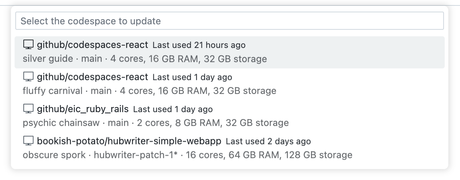Click "Last used 1 day ago" beside github/eic_ruby_rails
Image resolution: width=460 pixels, height=180 pixels.
coord(173,109)
